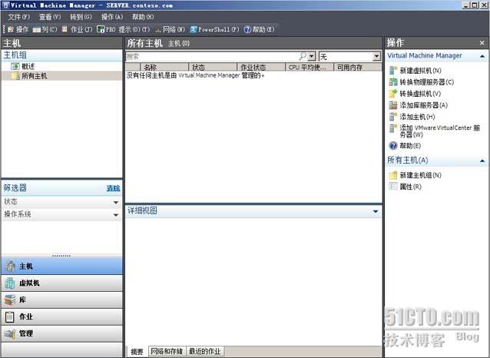
Task: Launch PowerShell from the toolbar
Action: pos(214,29)
